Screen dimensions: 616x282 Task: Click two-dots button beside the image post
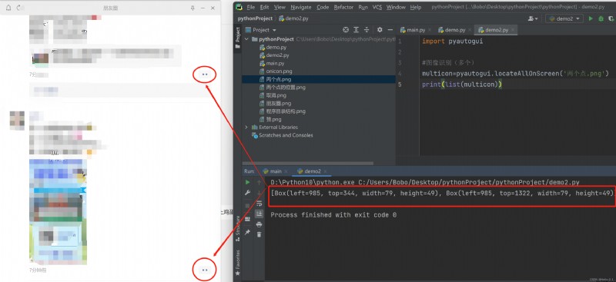[205, 270]
